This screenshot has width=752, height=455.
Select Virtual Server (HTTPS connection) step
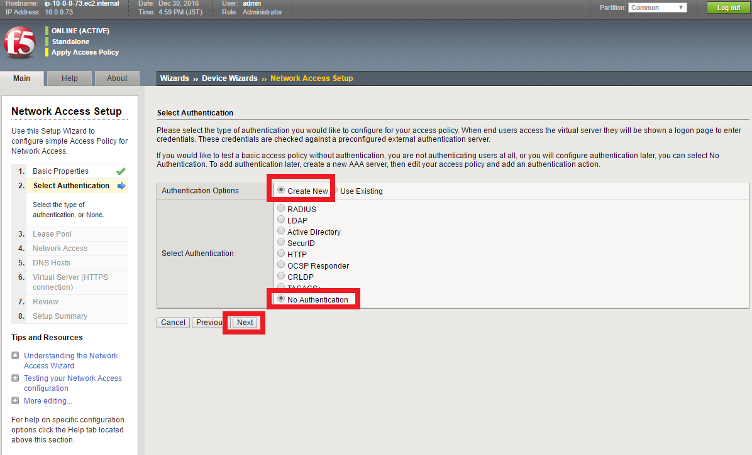(70, 282)
